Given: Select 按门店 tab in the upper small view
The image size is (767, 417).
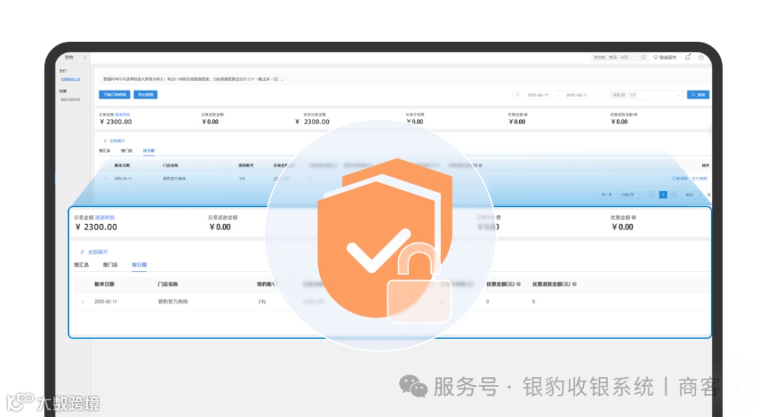Looking at the screenshot, I should pos(126,151).
